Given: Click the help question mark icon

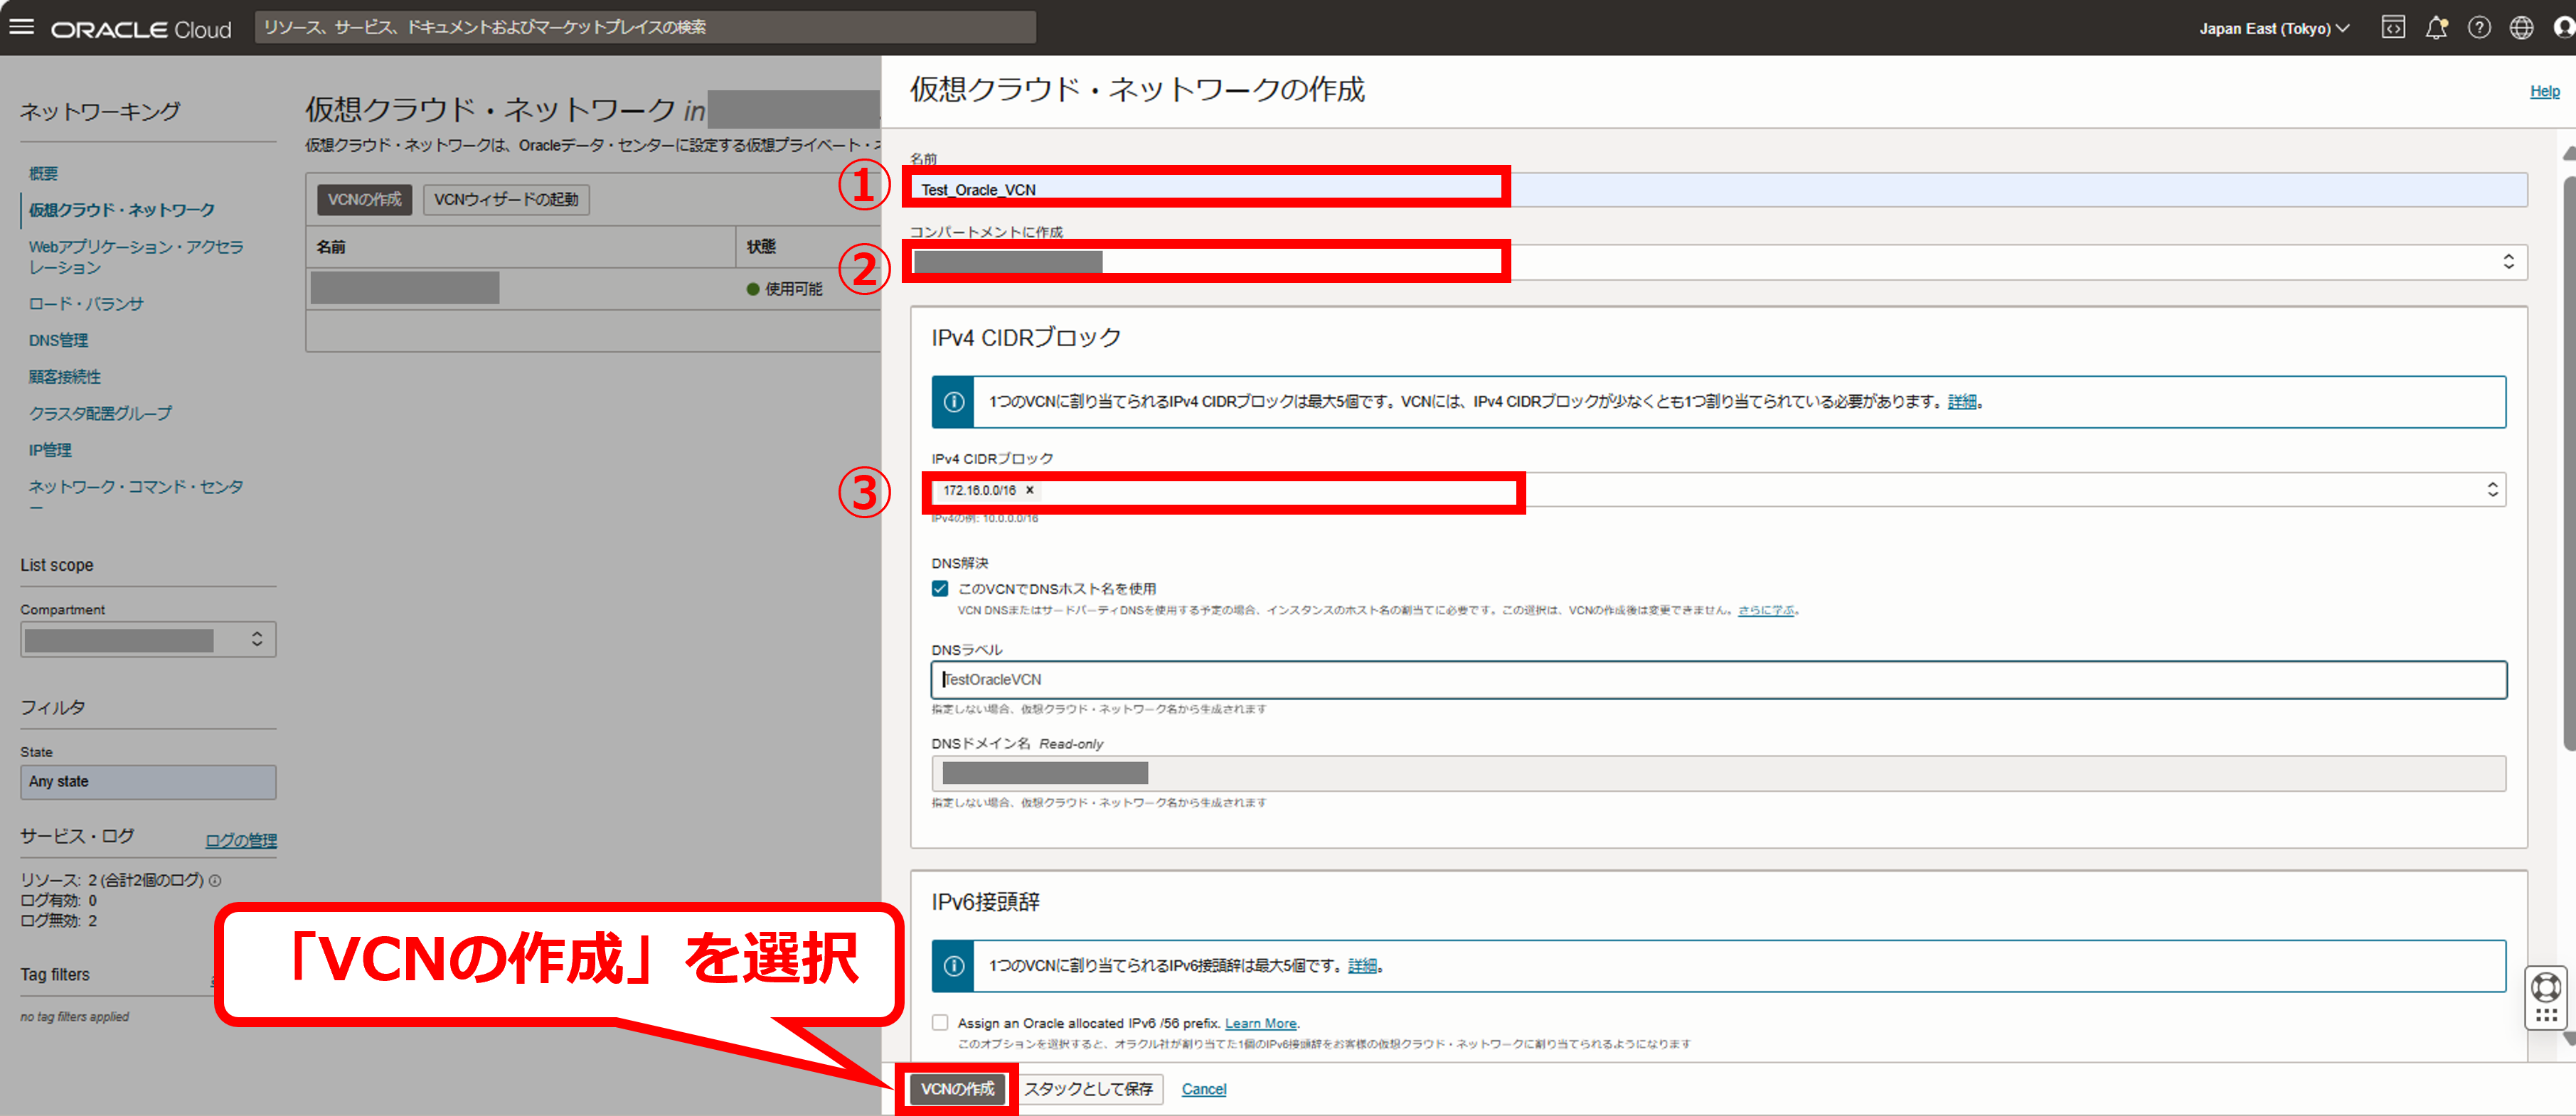Looking at the screenshot, I should coord(2478,28).
